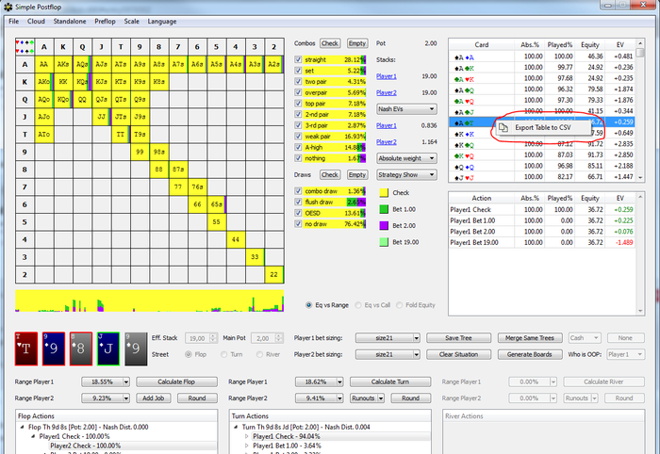Click the light green Bet 19.00 swatch
The image size is (660, 454).
coord(384,242)
